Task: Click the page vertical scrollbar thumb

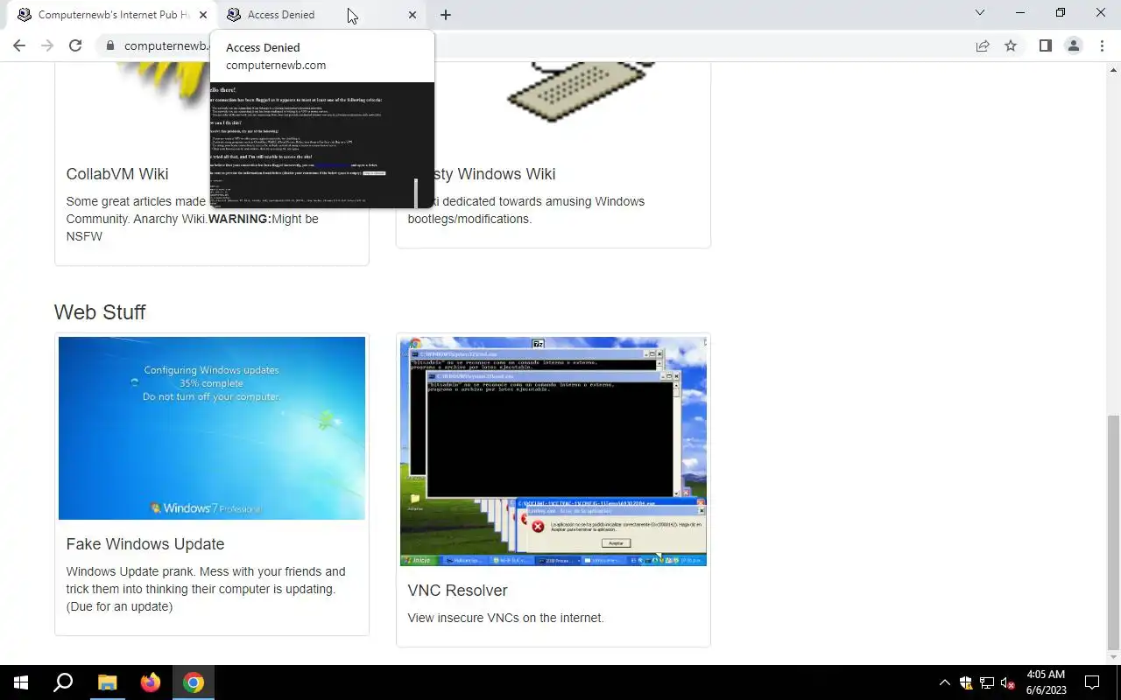Action: [x=1114, y=532]
